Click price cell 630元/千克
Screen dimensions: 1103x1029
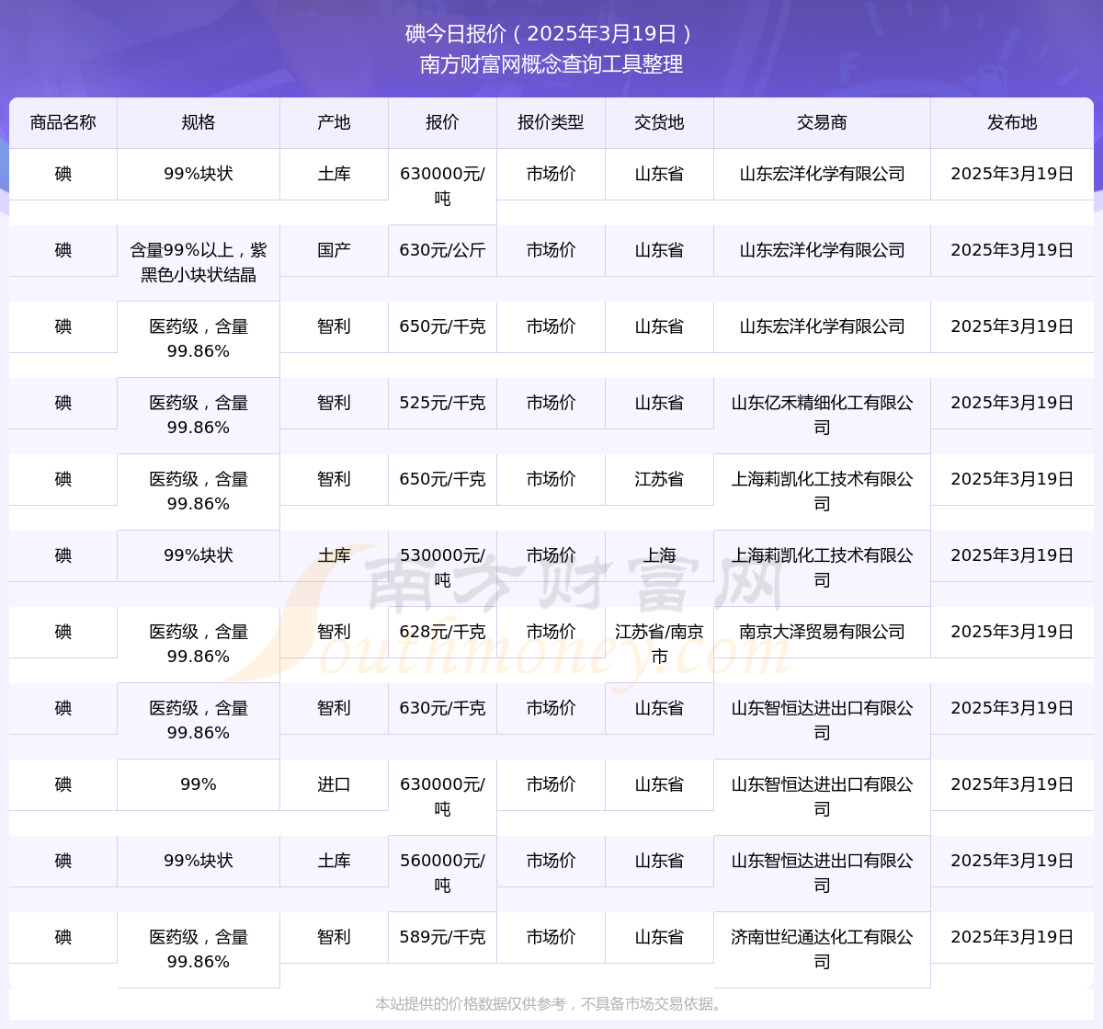(442, 708)
